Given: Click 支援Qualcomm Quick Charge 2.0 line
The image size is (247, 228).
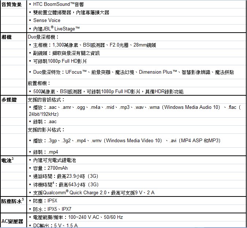Looking at the screenshot, I should [x=94, y=192].
